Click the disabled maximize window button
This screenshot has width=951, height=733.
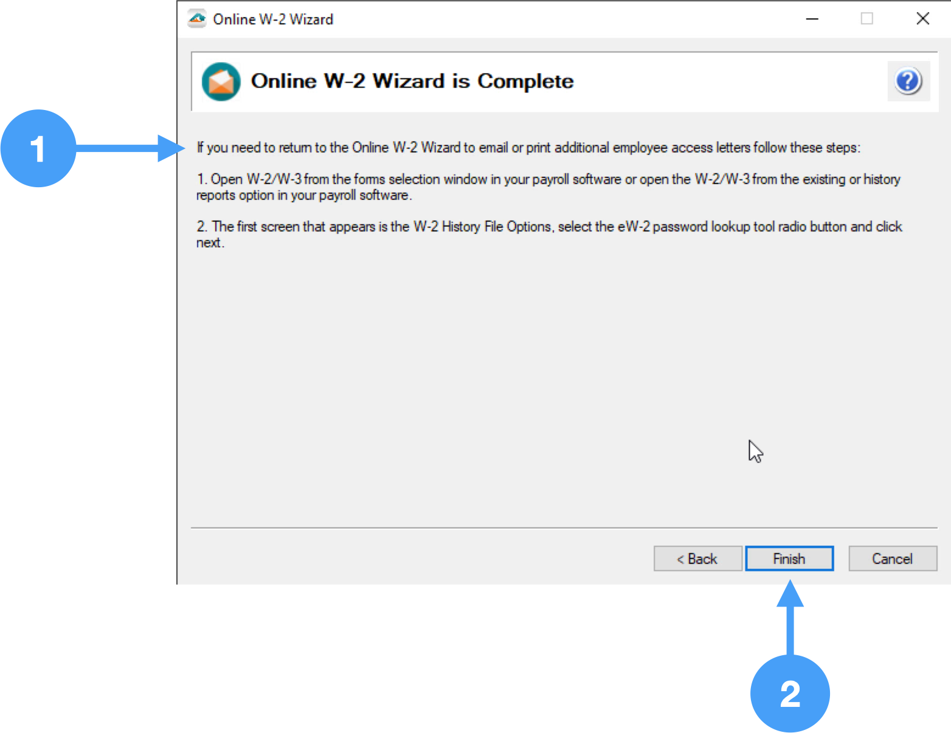(866, 19)
